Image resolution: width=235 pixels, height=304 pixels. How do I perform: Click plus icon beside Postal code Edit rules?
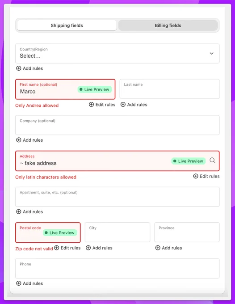(57, 248)
